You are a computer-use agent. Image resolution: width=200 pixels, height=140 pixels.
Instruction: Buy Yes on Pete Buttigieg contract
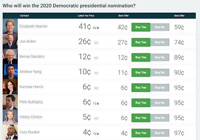(141, 103)
